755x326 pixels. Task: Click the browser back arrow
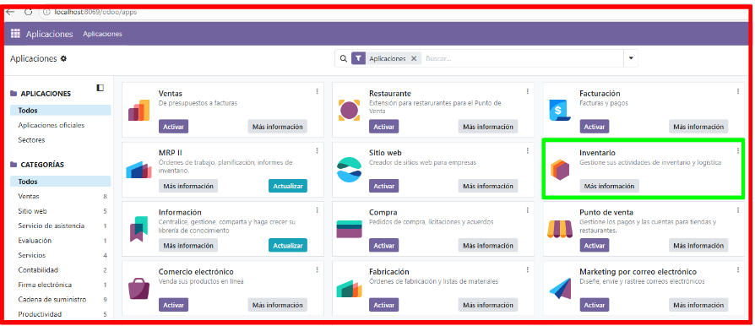tap(10, 12)
